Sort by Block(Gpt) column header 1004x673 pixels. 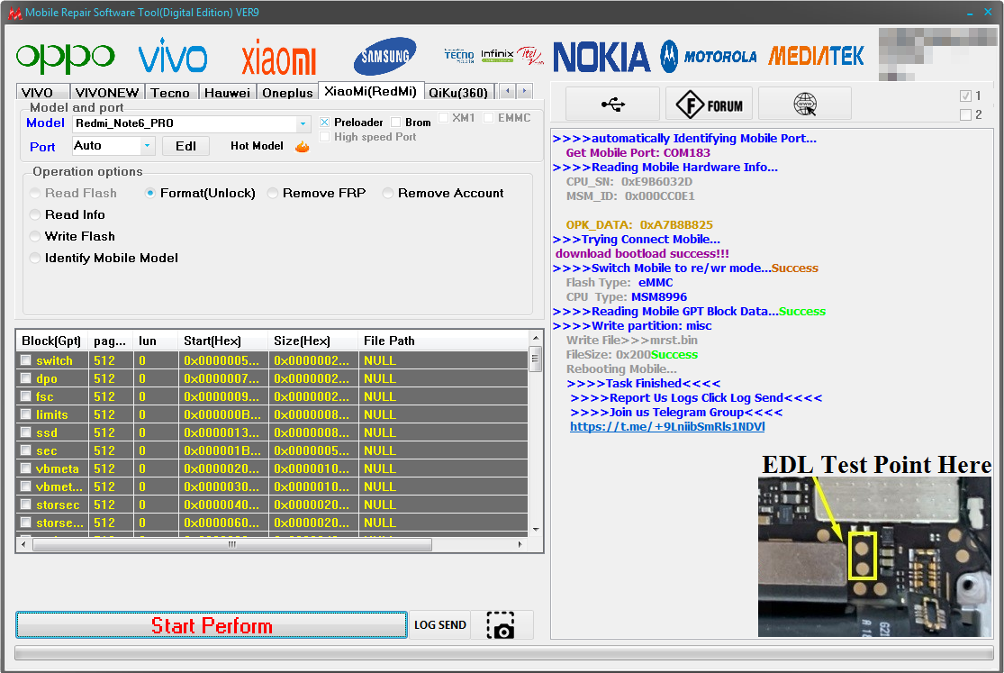(52, 341)
